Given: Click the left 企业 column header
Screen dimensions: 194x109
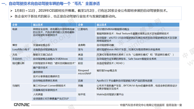Looking at the screenshot, I should pyautogui.click(x=21, y=25).
